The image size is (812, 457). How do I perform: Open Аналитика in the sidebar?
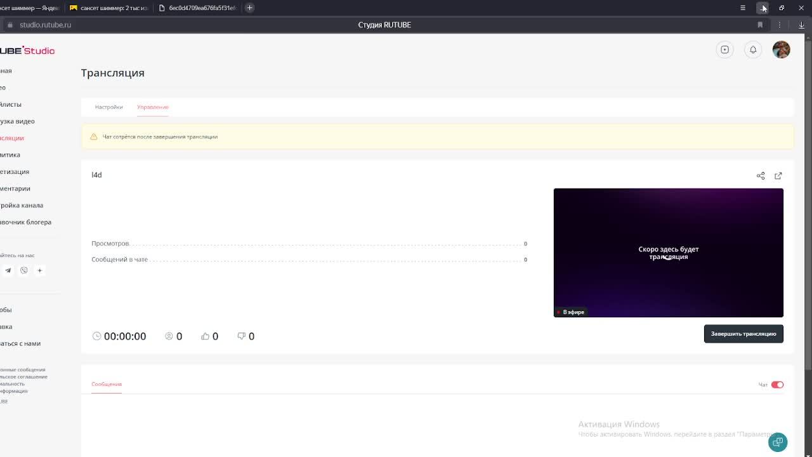click(x=10, y=155)
